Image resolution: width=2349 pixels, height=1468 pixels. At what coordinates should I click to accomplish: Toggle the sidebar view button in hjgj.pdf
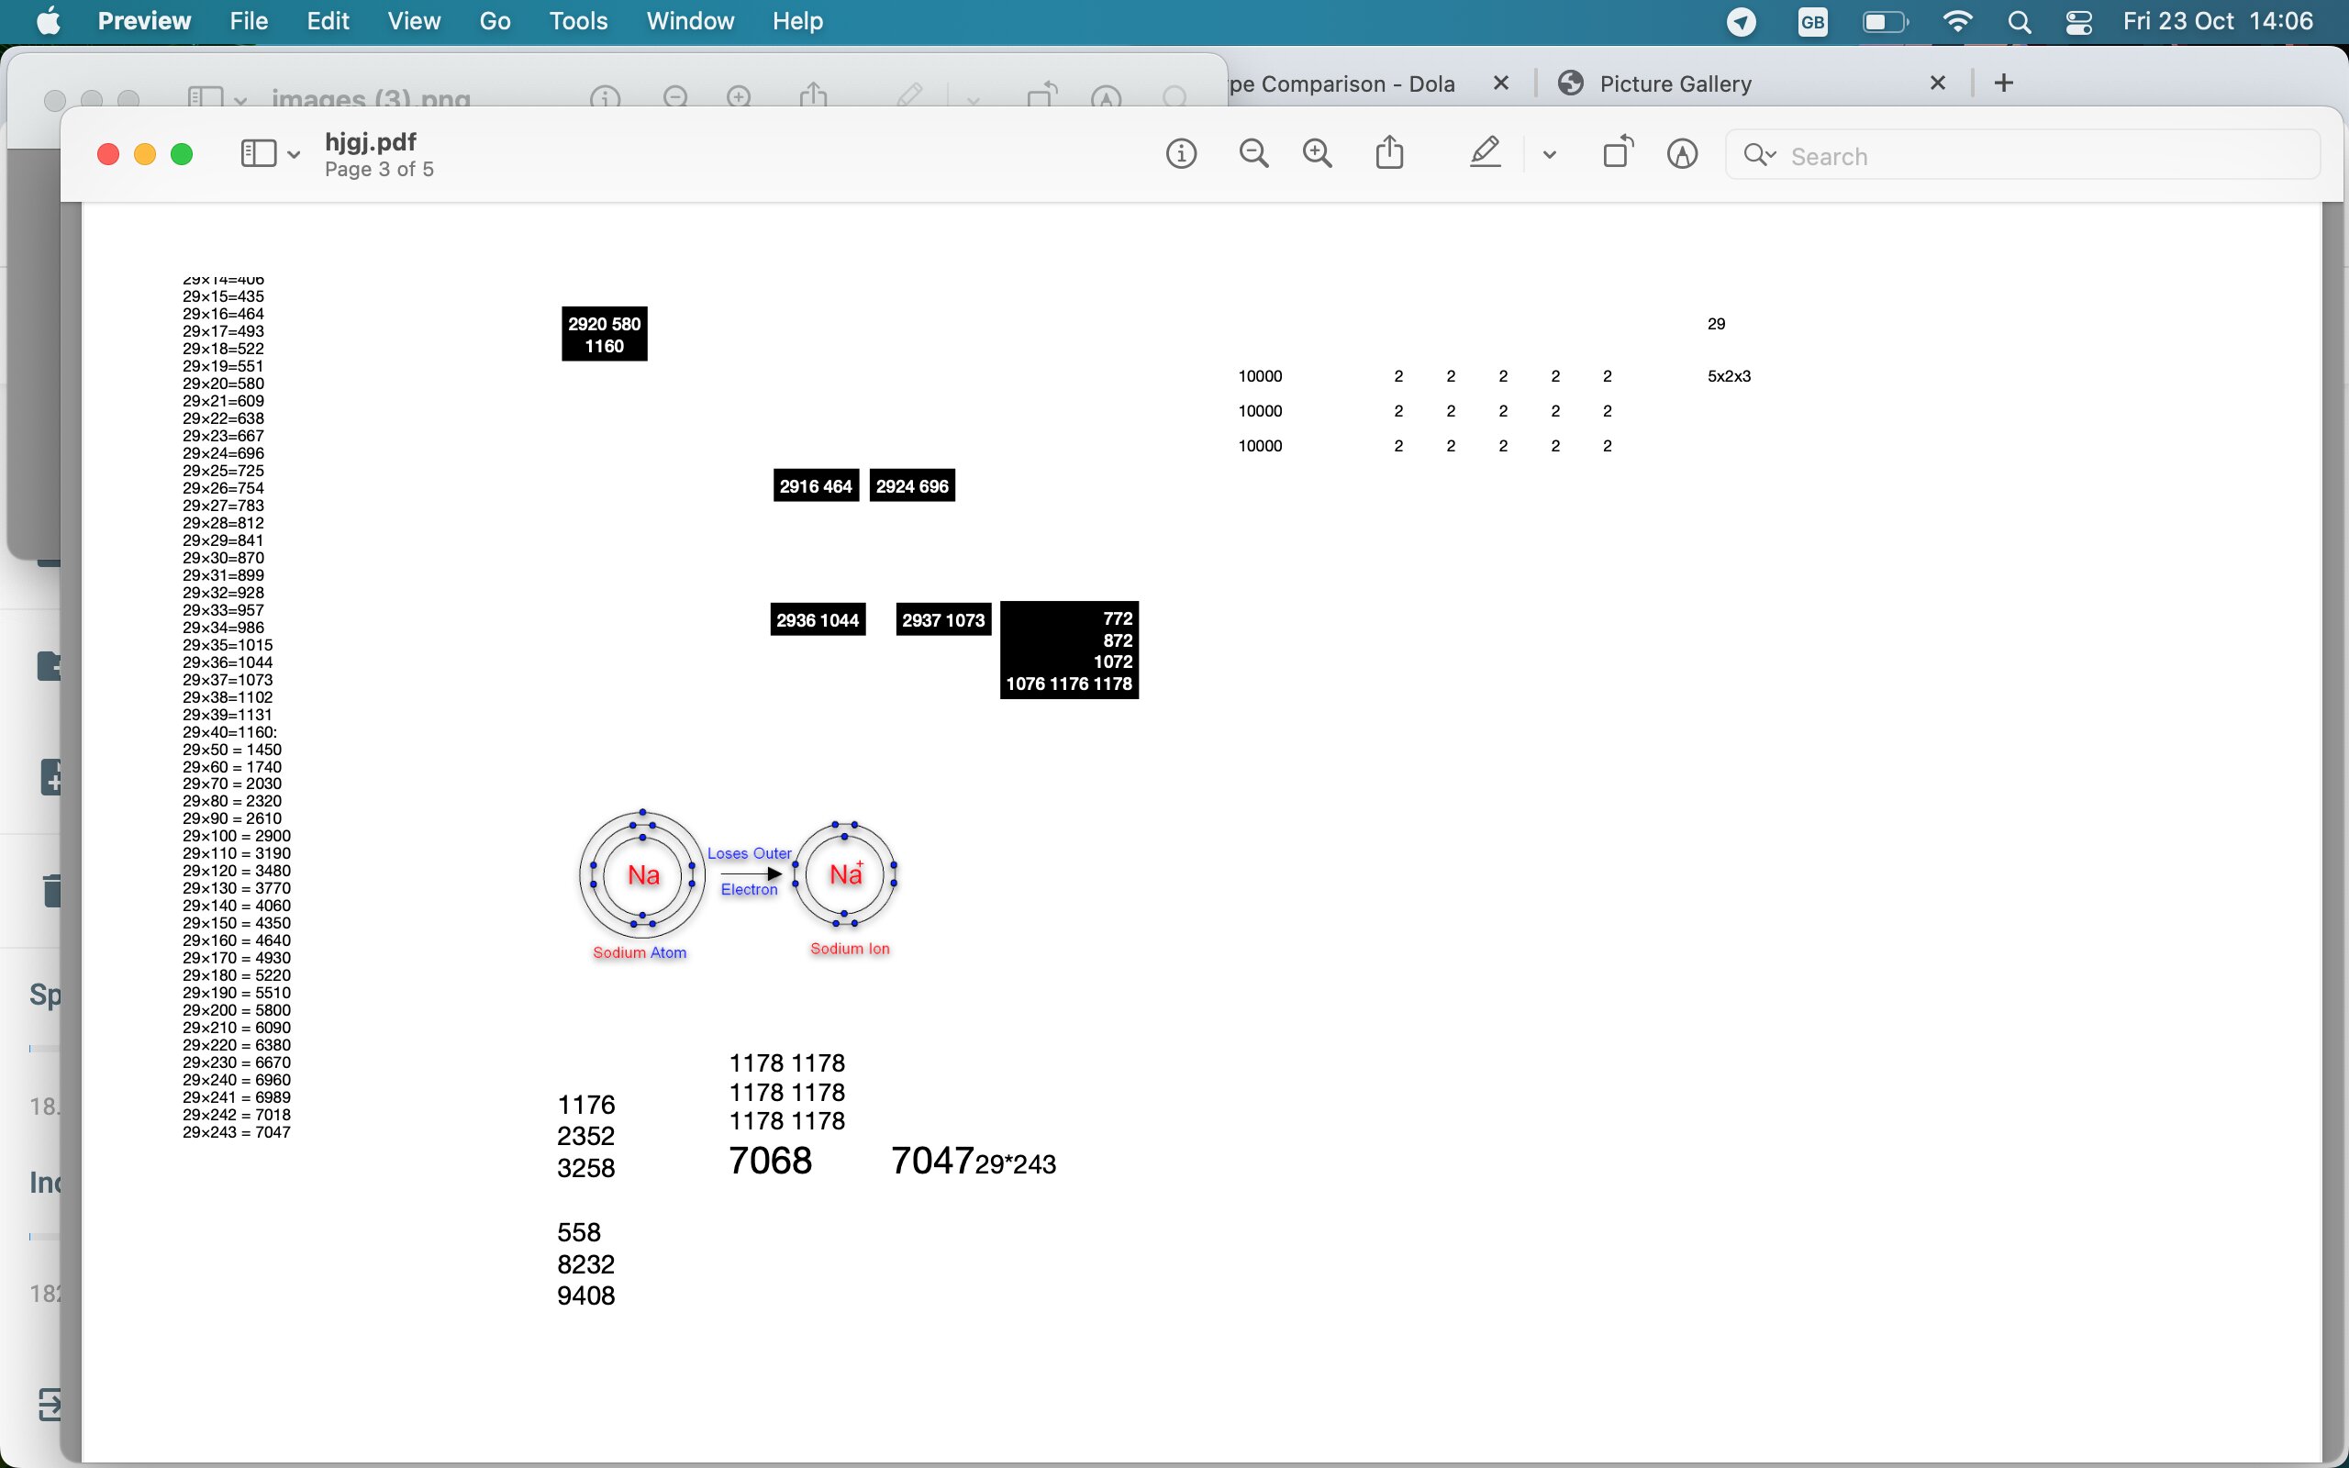tap(258, 153)
